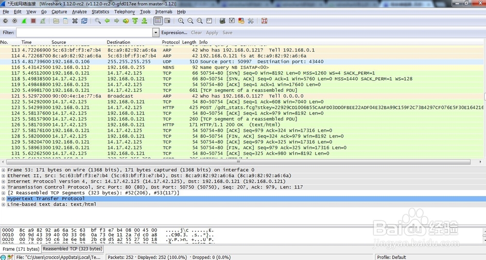Apply the display filter
Screen dimensions: 486x260
212,33
